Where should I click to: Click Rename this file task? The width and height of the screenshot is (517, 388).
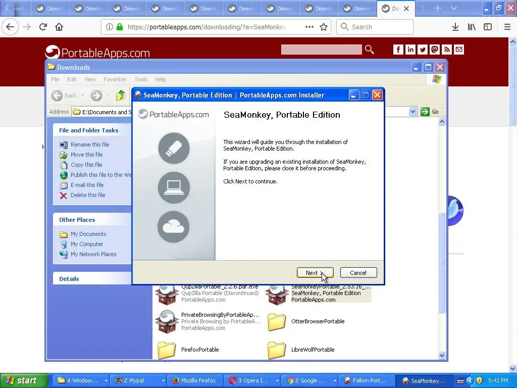point(90,144)
